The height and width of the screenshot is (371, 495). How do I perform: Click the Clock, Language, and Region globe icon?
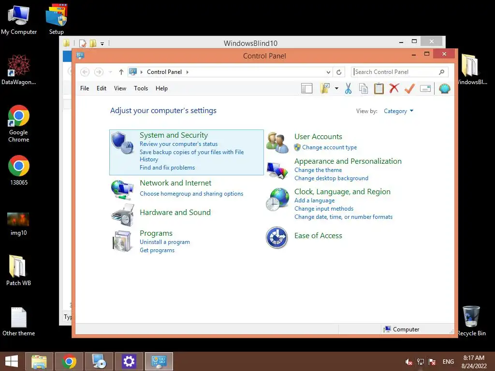click(x=277, y=200)
